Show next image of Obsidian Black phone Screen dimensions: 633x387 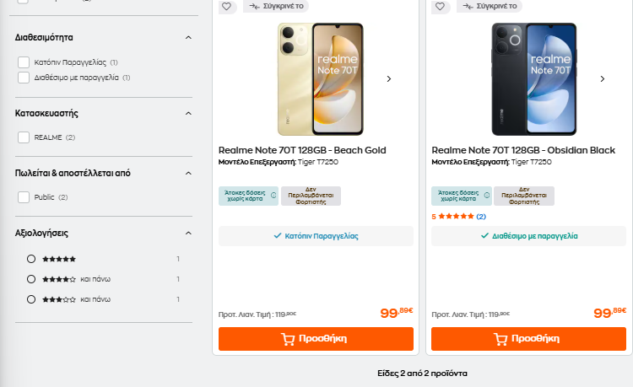(x=603, y=79)
